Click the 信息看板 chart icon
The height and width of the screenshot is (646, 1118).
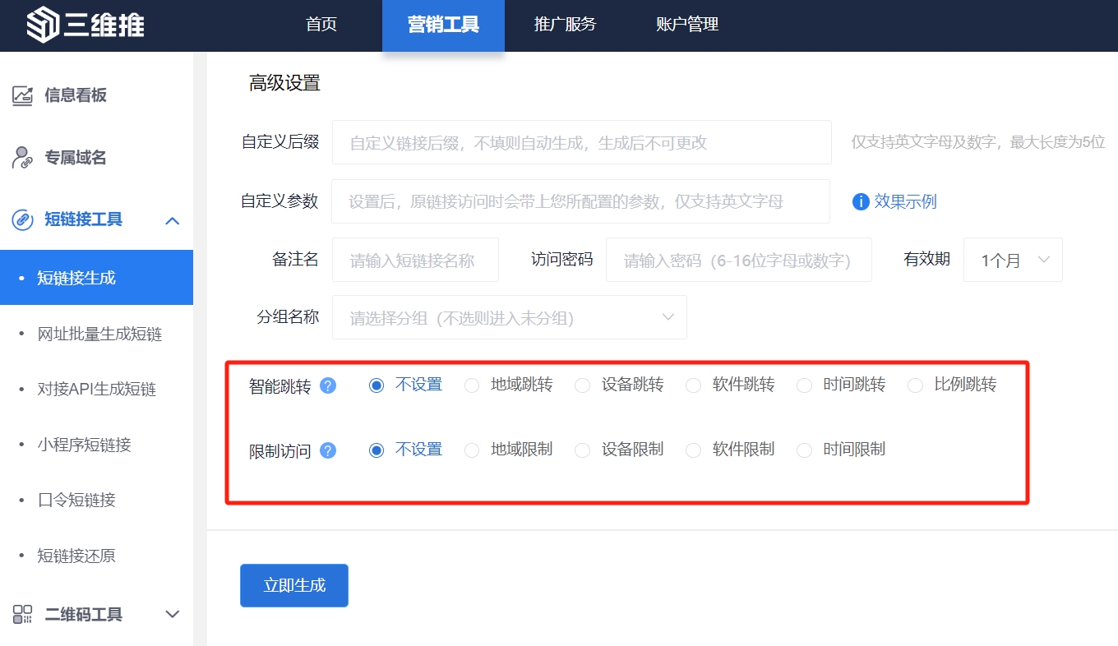click(22, 95)
